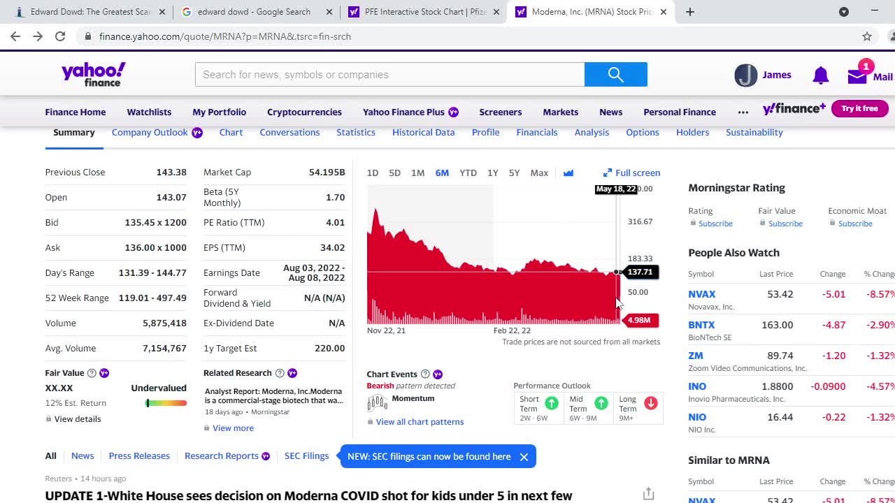Click the Yahoo Finance Plus logo in navigation bar

pyautogui.click(x=794, y=108)
